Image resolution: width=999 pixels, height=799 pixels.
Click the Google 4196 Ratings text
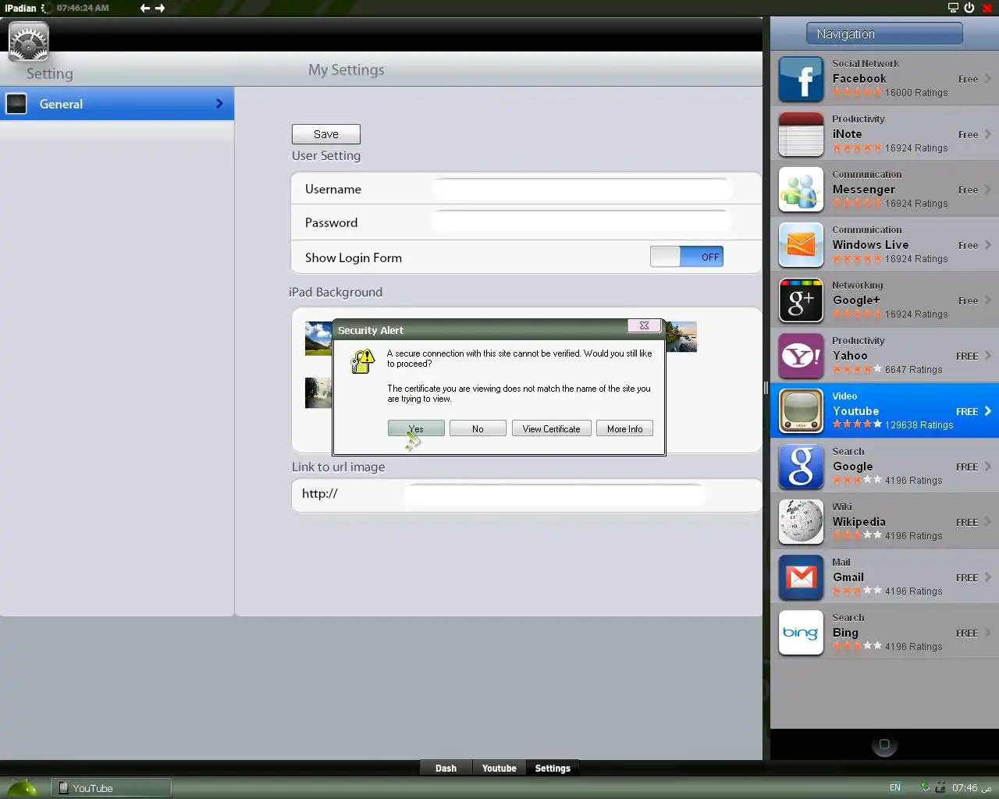pos(913,481)
